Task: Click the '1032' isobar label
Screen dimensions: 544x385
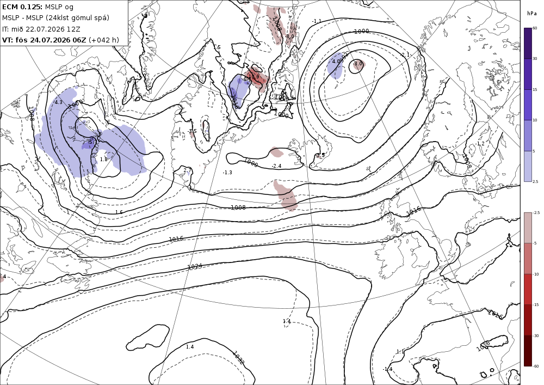Action: click(238, 358)
